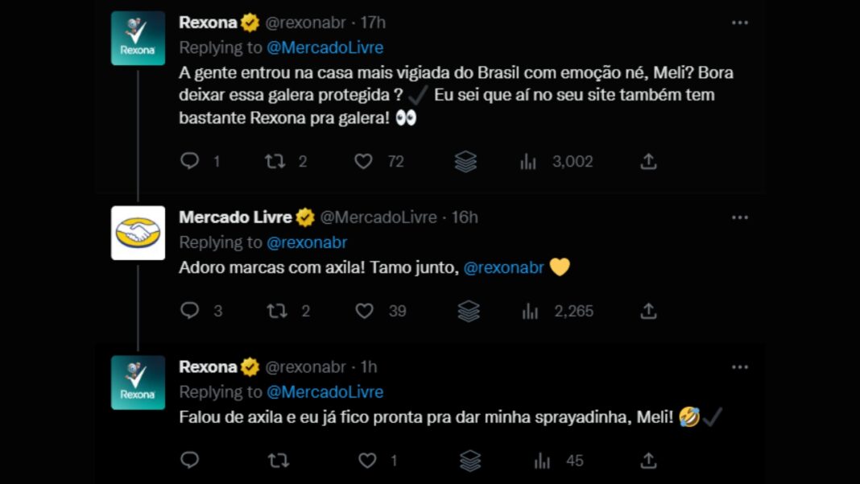The width and height of the screenshot is (860, 484).
Task: Share the Mercado Livre tweet
Action: pyautogui.click(x=648, y=311)
